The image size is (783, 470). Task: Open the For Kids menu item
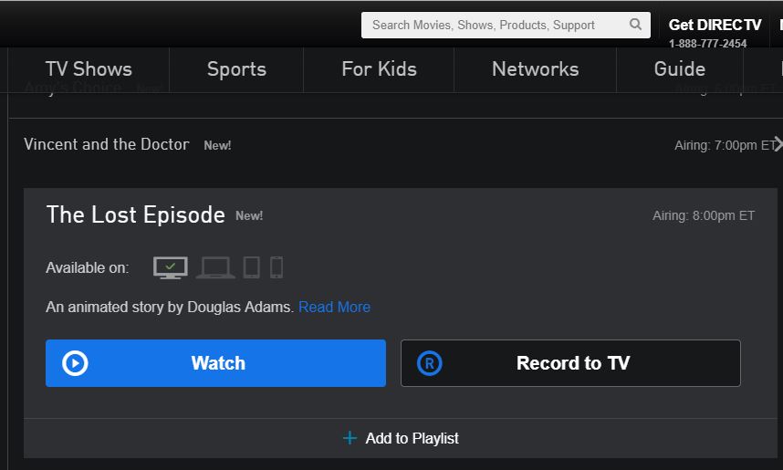pos(379,69)
